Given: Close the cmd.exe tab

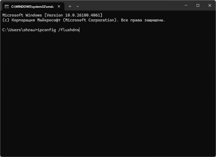Looking at the screenshot, I should click(59, 6).
